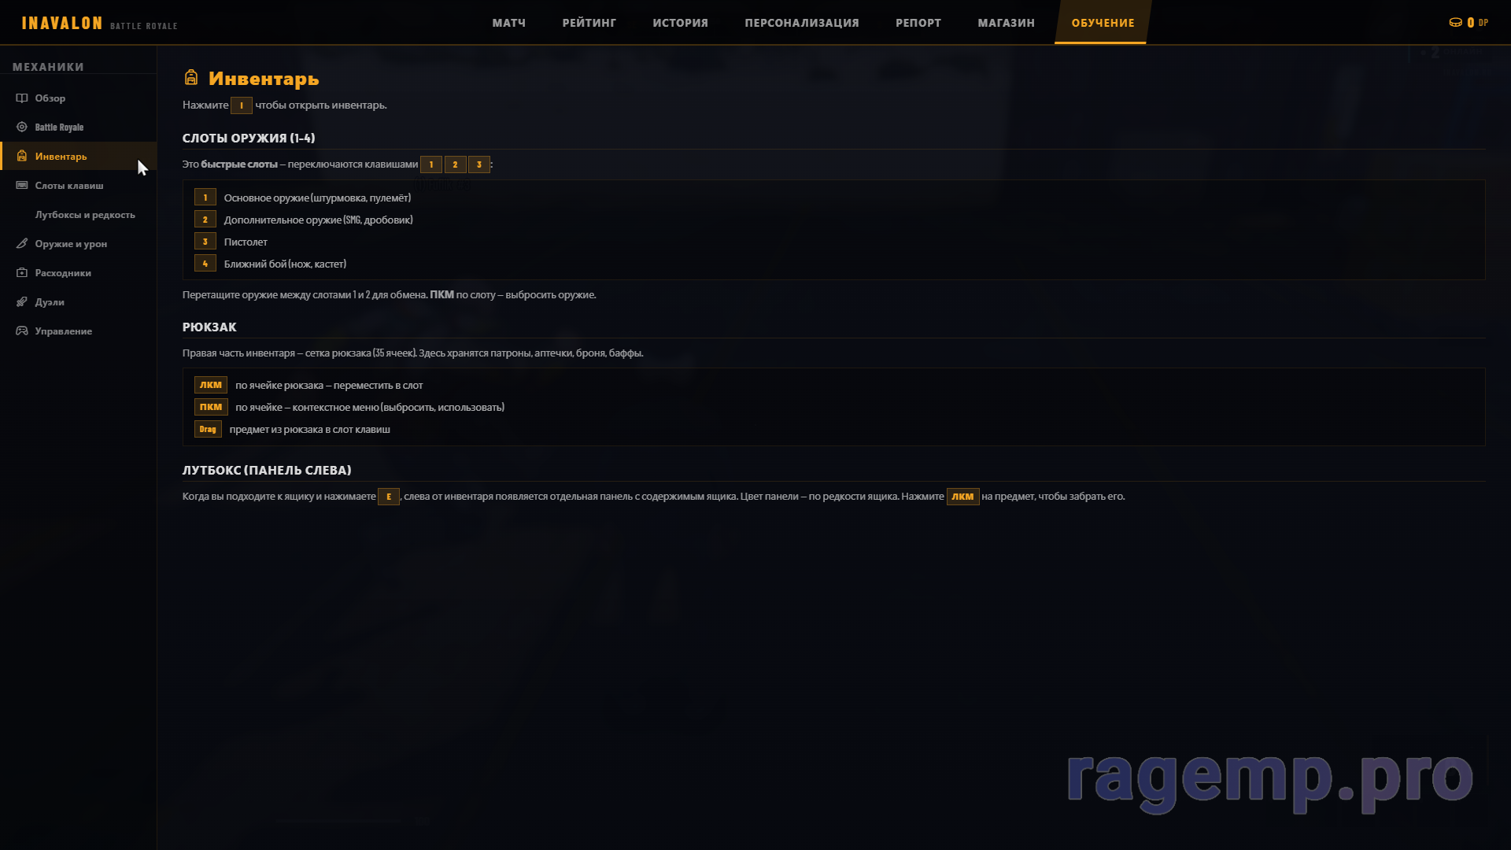This screenshot has height=850, width=1511.
Task: Click the backpack icon in Инвентарь heading
Action: coord(191,78)
